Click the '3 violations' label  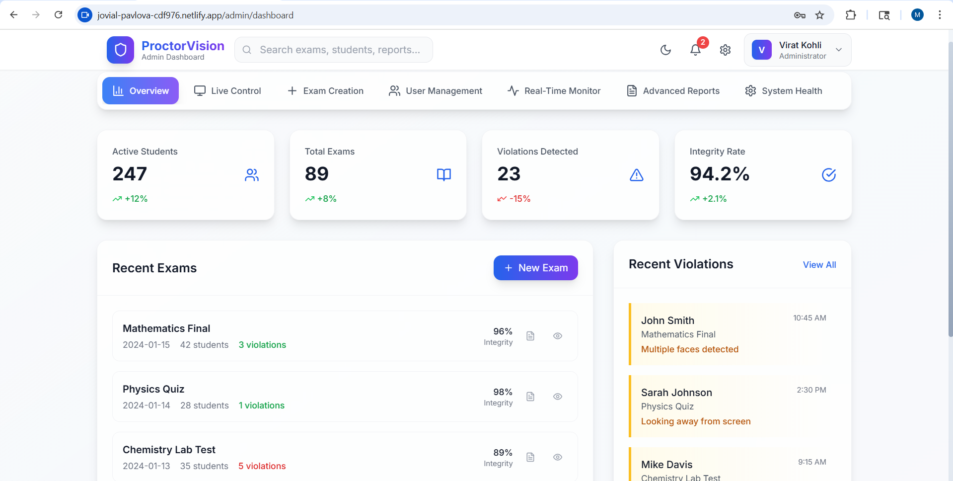point(262,345)
